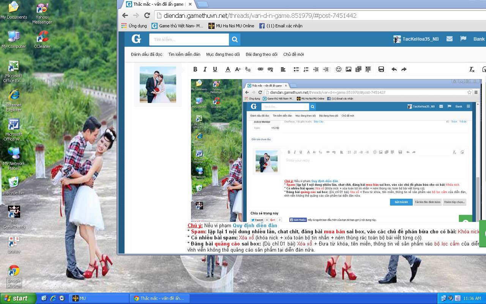The width and height of the screenshot is (486, 304).
Task: Select the Đánh dấu đã đọc menu item
Action: (x=147, y=54)
